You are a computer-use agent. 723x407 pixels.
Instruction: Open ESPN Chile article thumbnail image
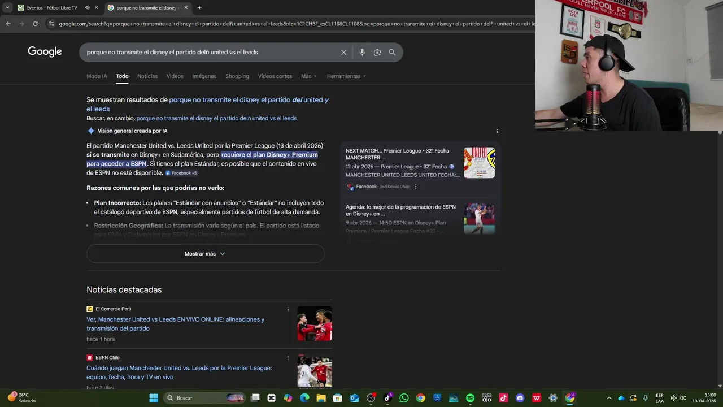click(x=315, y=371)
